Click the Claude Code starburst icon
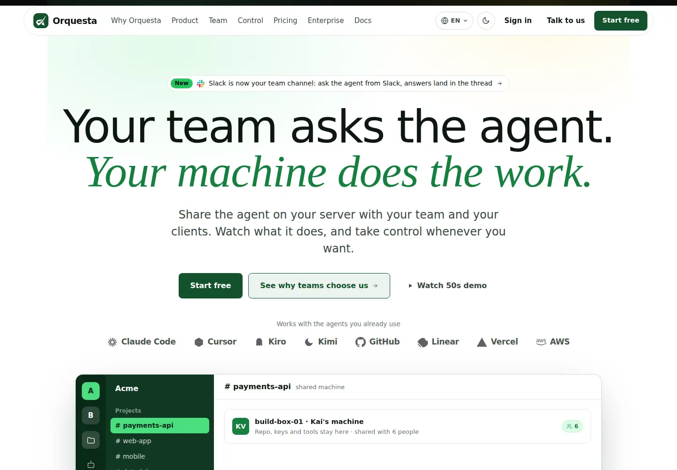677x470 pixels. click(112, 342)
